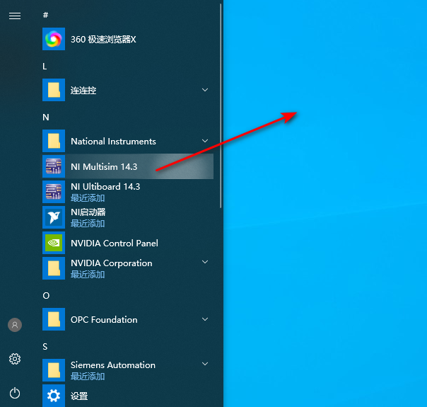Expand the NVIDIA Corporation chevron
The image size is (427, 407).
tap(205, 262)
